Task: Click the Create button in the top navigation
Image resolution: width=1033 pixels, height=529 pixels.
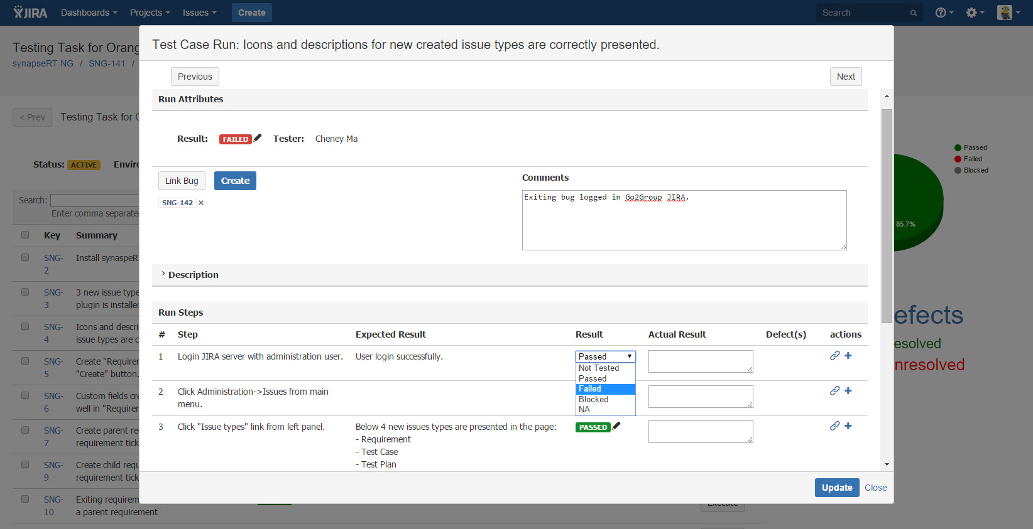Action: click(252, 13)
